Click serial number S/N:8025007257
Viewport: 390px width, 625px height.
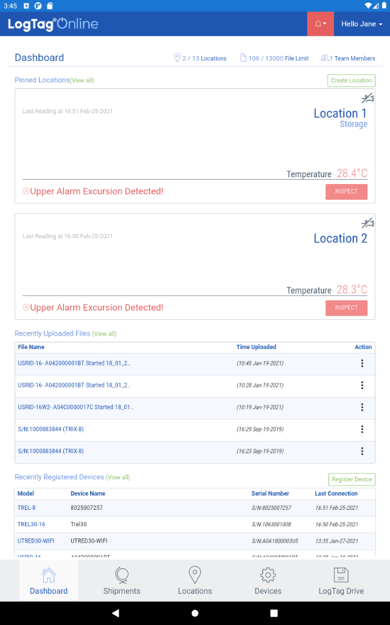pyautogui.click(x=271, y=508)
